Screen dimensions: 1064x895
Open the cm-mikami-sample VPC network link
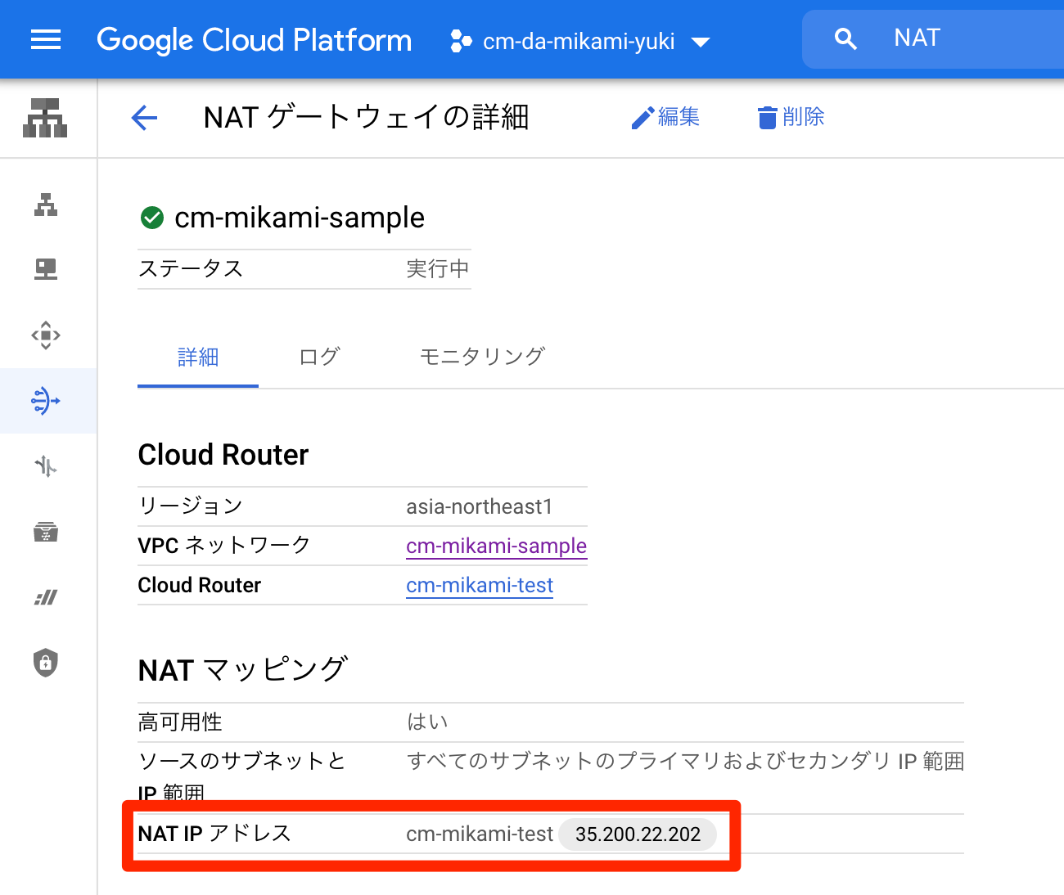496,546
